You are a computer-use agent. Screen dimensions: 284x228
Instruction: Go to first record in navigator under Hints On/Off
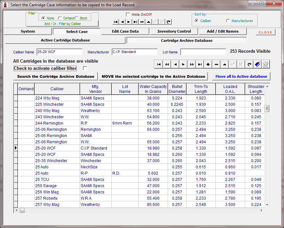pos(116,22)
